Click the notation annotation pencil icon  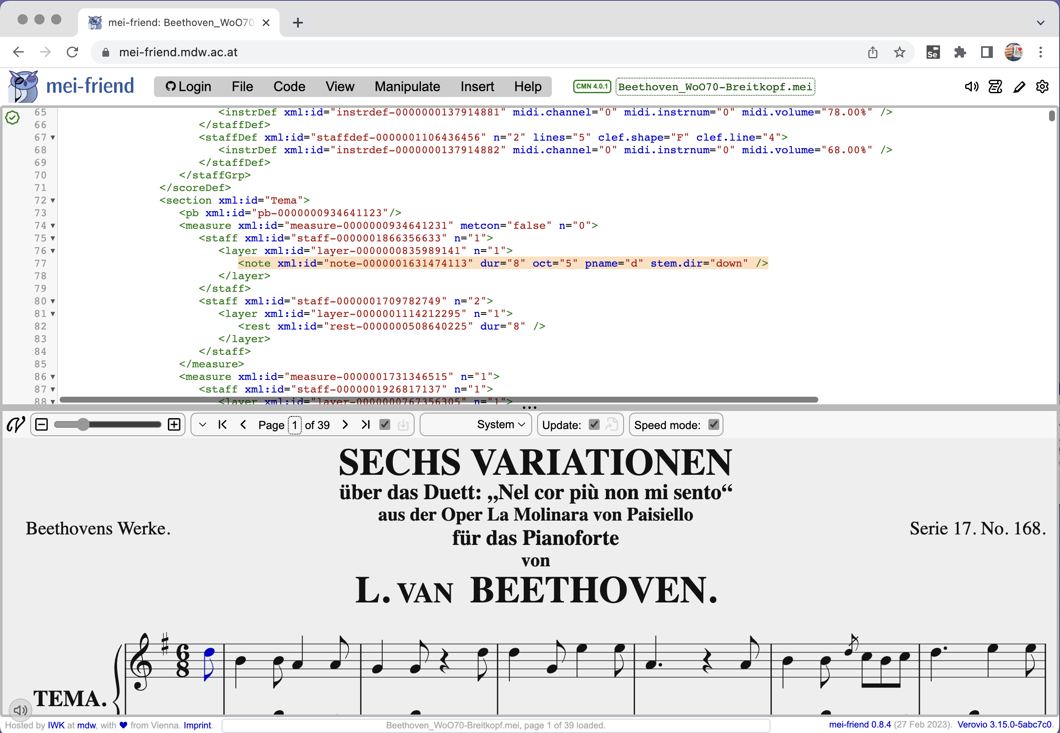click(x=1019, y=87)
